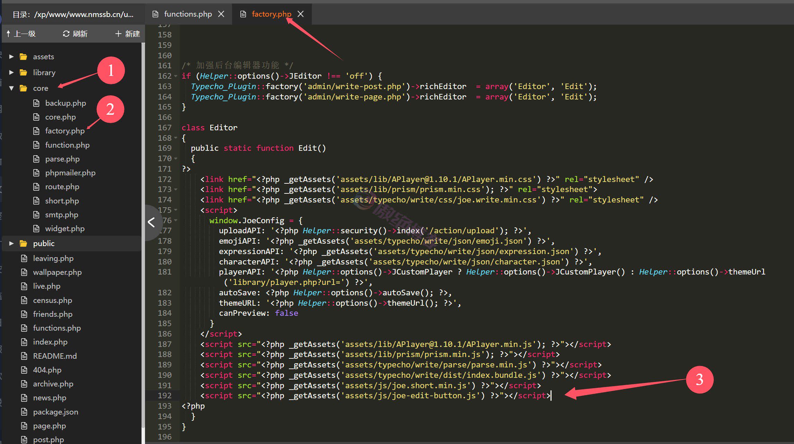Click the refresh icon labeled 刷新
The image size is (794, 444).
[66, 34]
